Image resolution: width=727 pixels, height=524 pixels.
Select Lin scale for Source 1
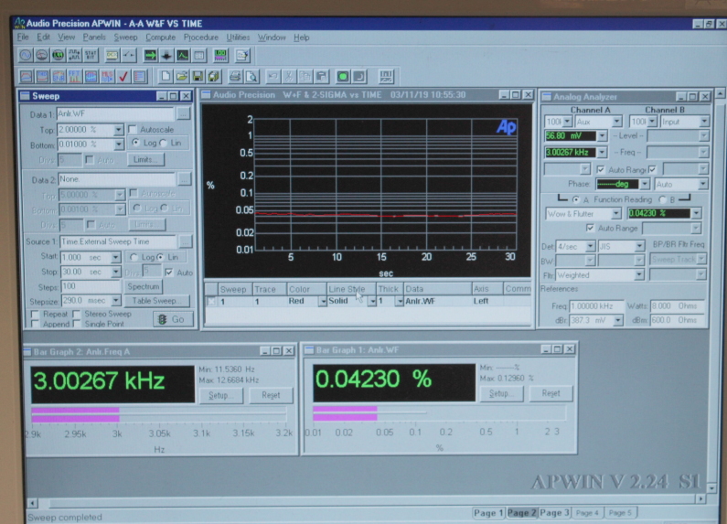point(160,257)
